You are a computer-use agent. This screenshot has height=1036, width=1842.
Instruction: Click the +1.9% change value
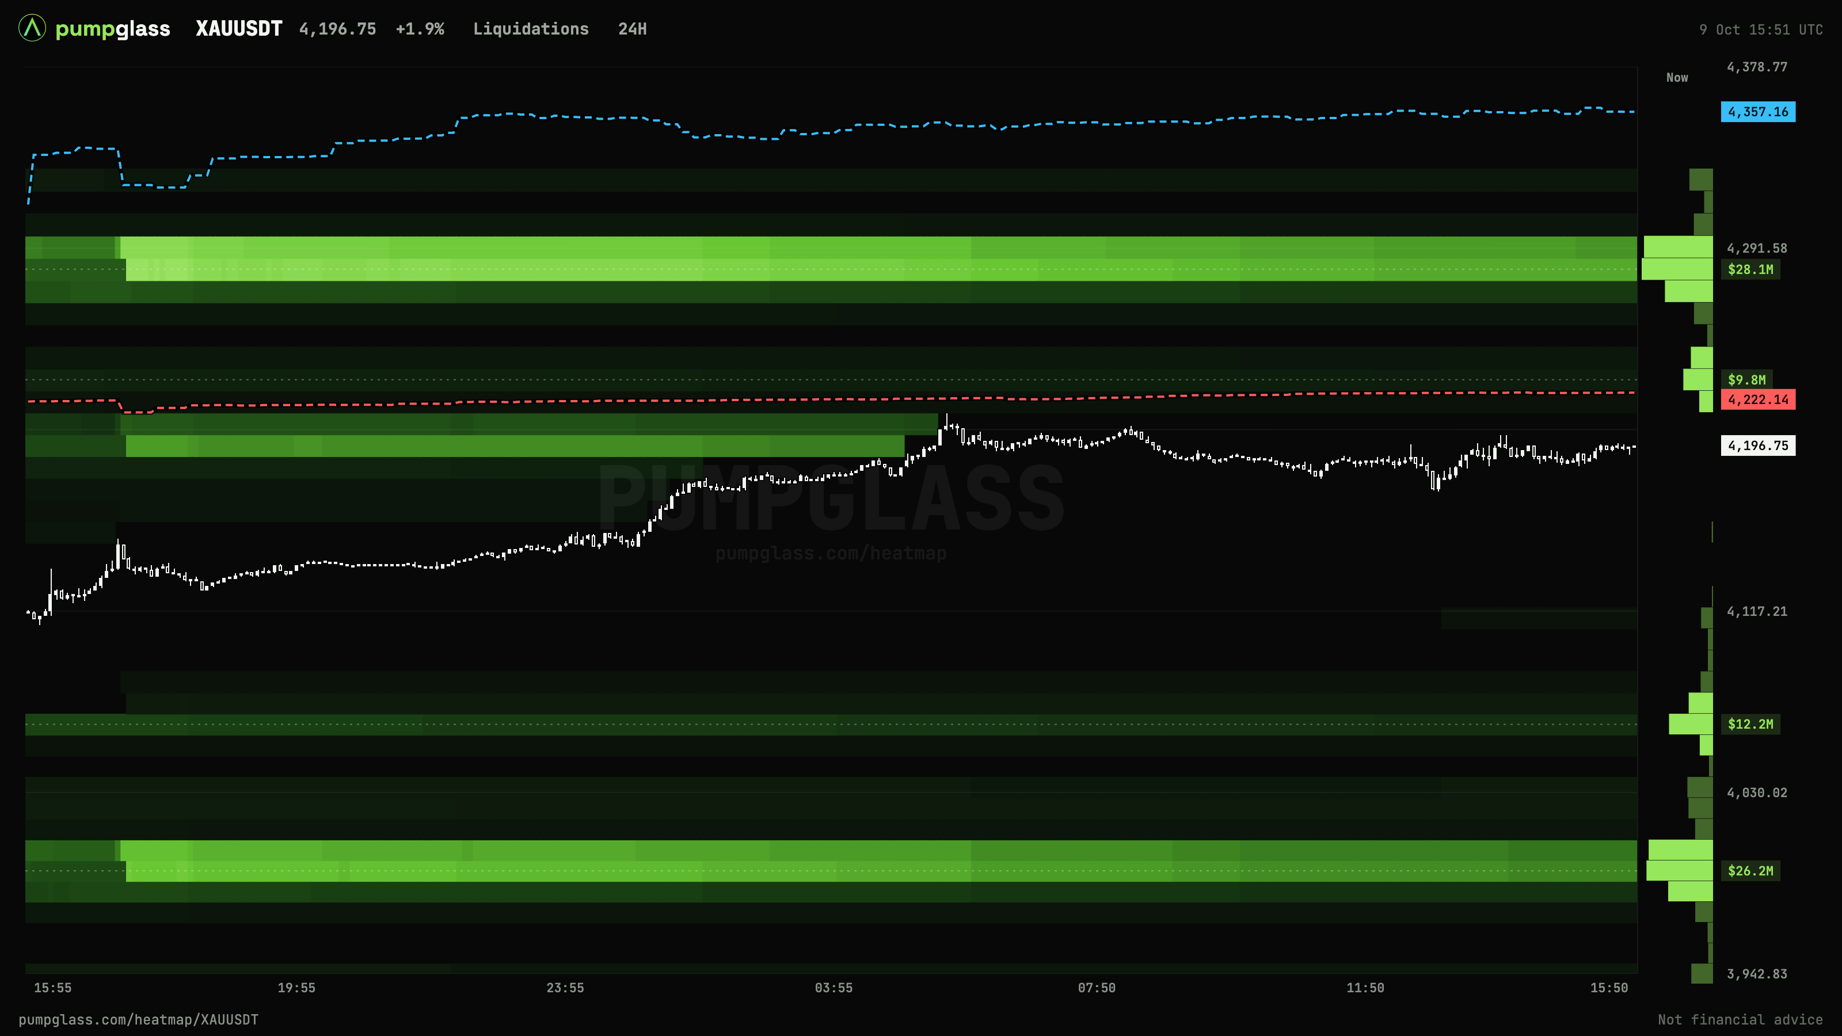point(420,29)
